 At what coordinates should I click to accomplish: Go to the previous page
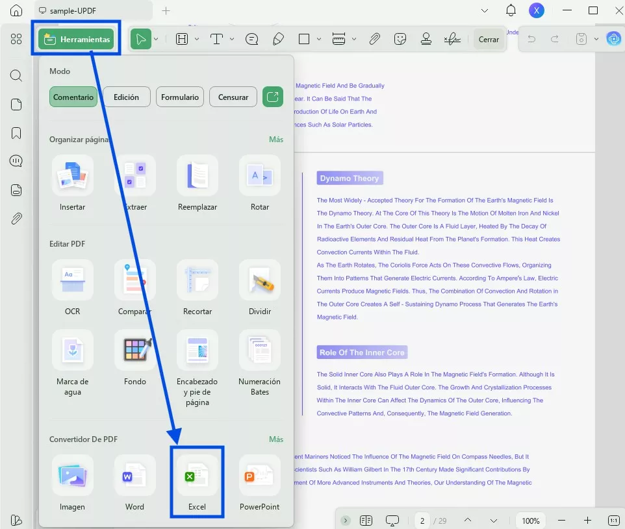pyautogui.click(x=468, y=520)
